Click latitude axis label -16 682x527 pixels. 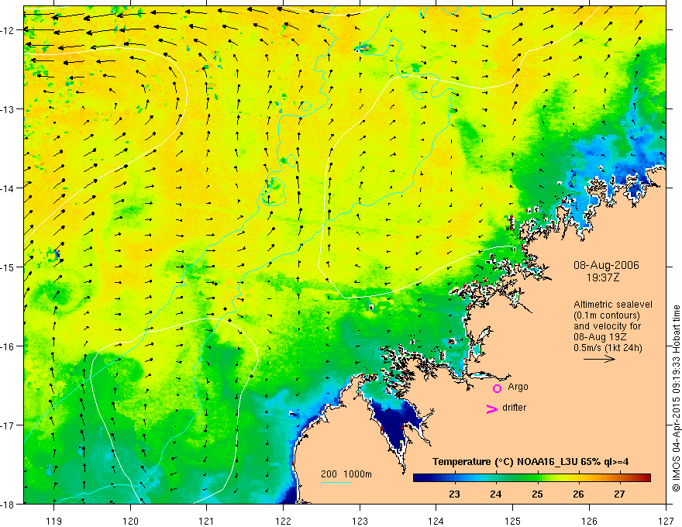tap(8, 346)
